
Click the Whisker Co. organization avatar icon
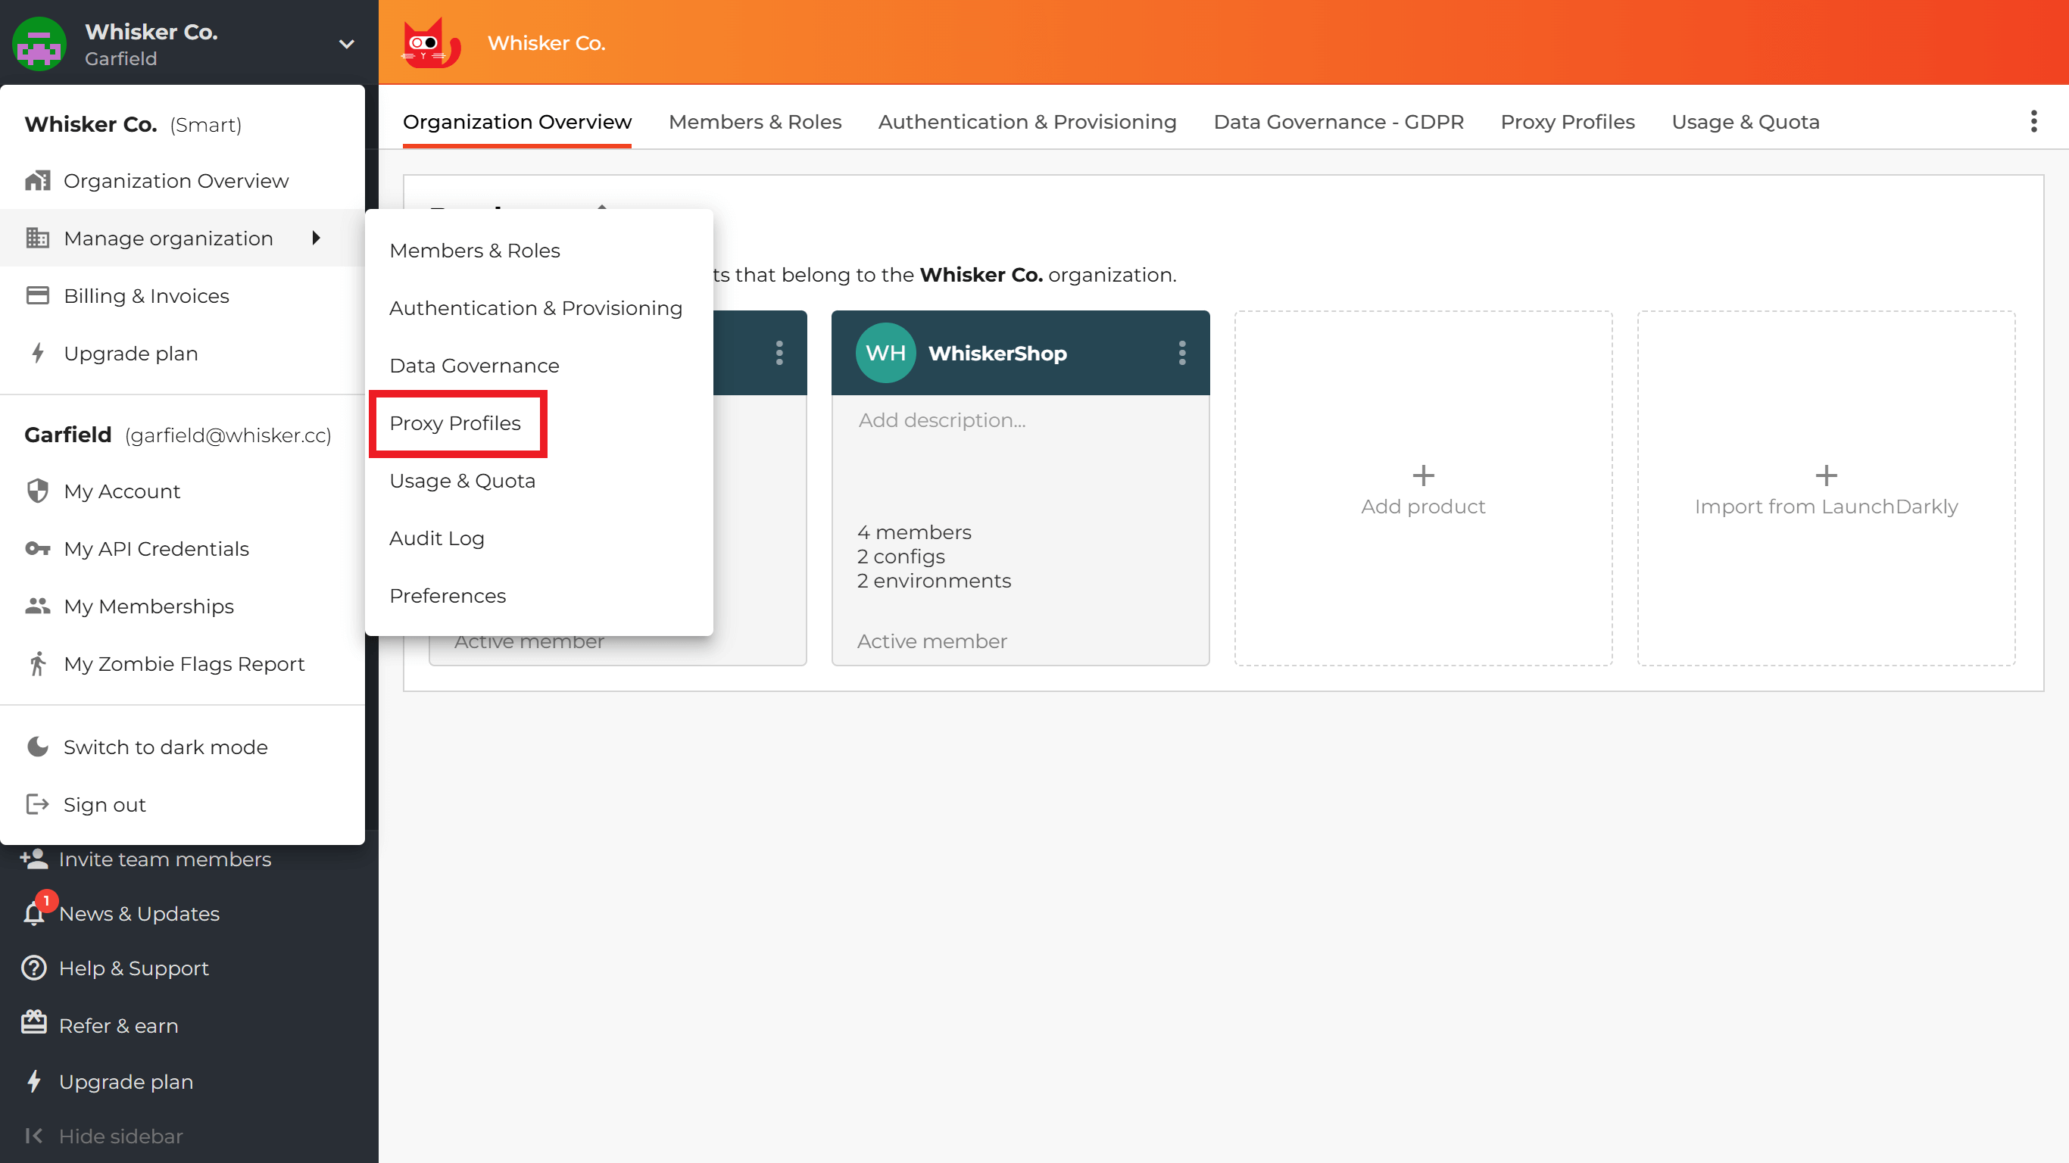pos(39,43)
